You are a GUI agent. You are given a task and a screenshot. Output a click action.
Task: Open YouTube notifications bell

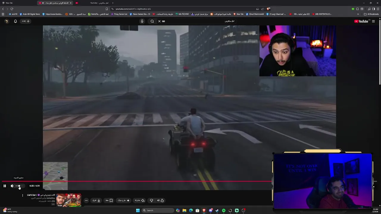15,21
